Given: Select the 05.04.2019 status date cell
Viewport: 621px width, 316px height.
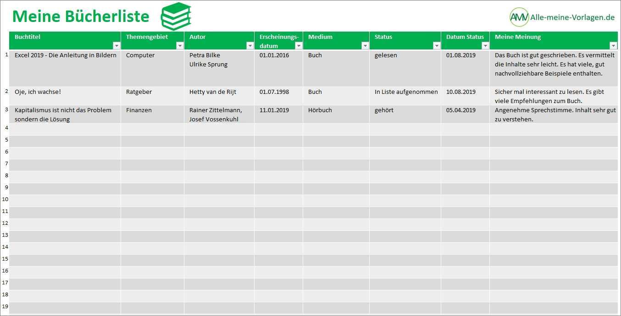Looking at the screenshot, I should [461, 110].
